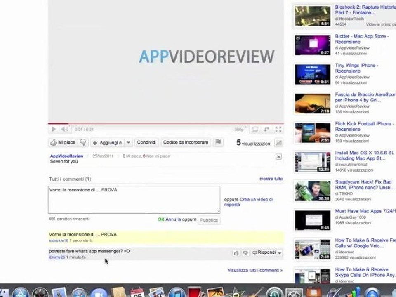The width and height of the screenshot is (396, 297).
Task: Click the Annulla link
Action: click(173, 219)
